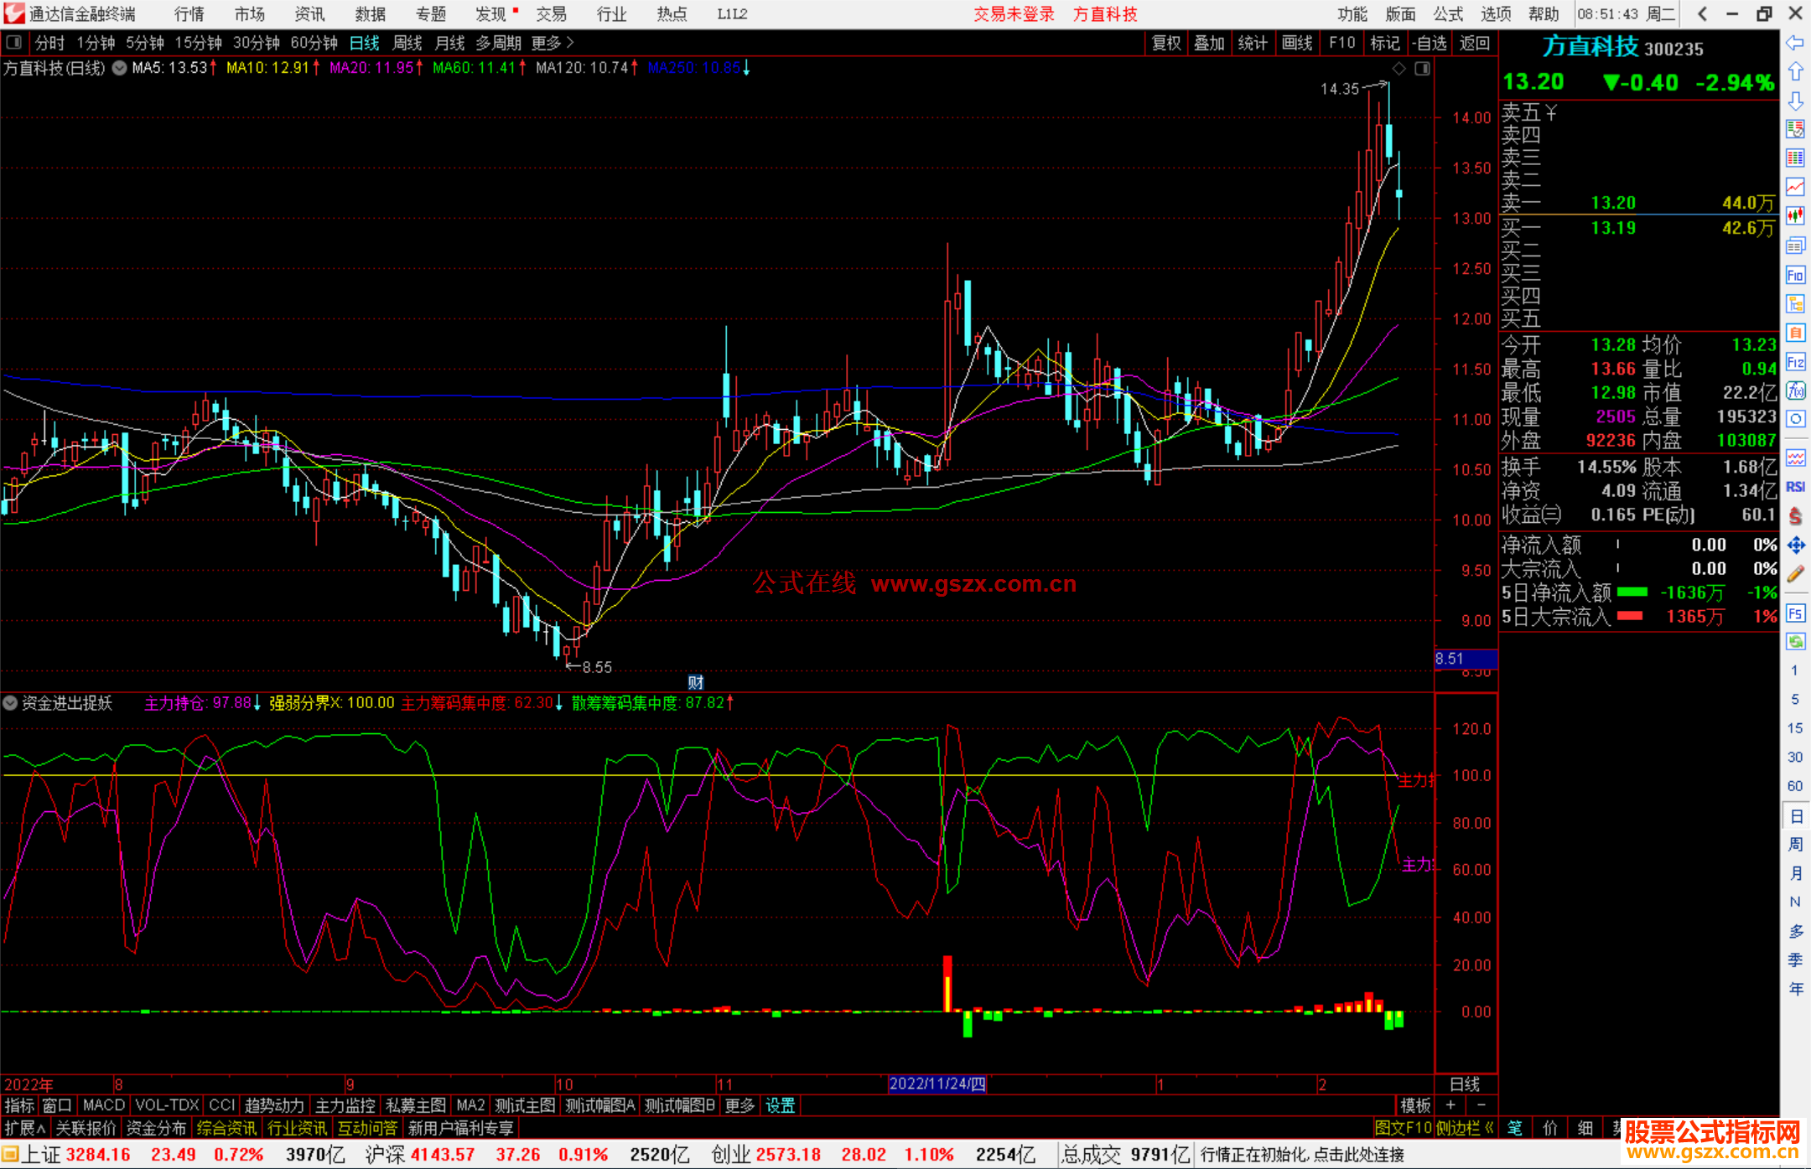Click the F10 icon in the right sidebar
Viewport: 1811px width, 1169px height.
(1795, 275)
